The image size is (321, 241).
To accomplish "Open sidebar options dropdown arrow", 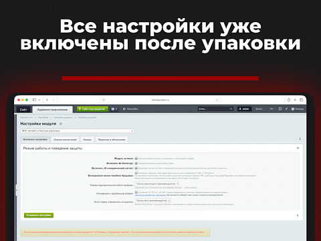I will (39, 100).
